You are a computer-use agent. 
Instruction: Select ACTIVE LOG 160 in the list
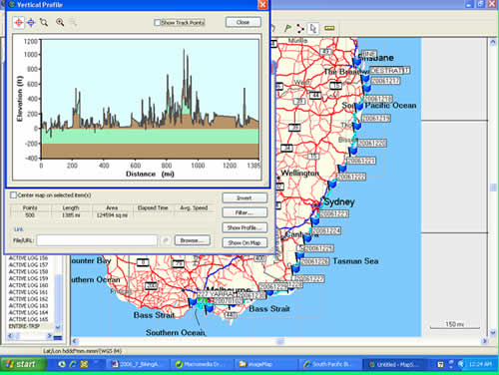[x=28, y=285]
